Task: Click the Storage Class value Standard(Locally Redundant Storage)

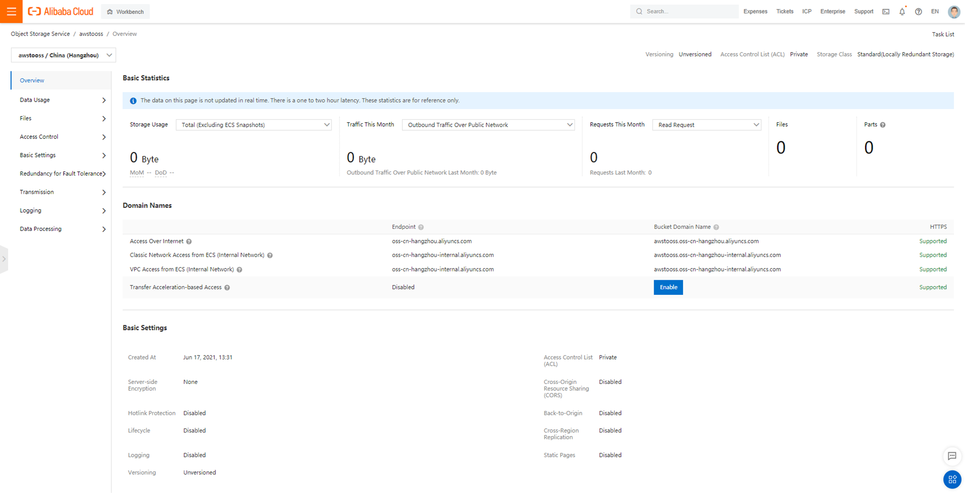Action: 906,55
